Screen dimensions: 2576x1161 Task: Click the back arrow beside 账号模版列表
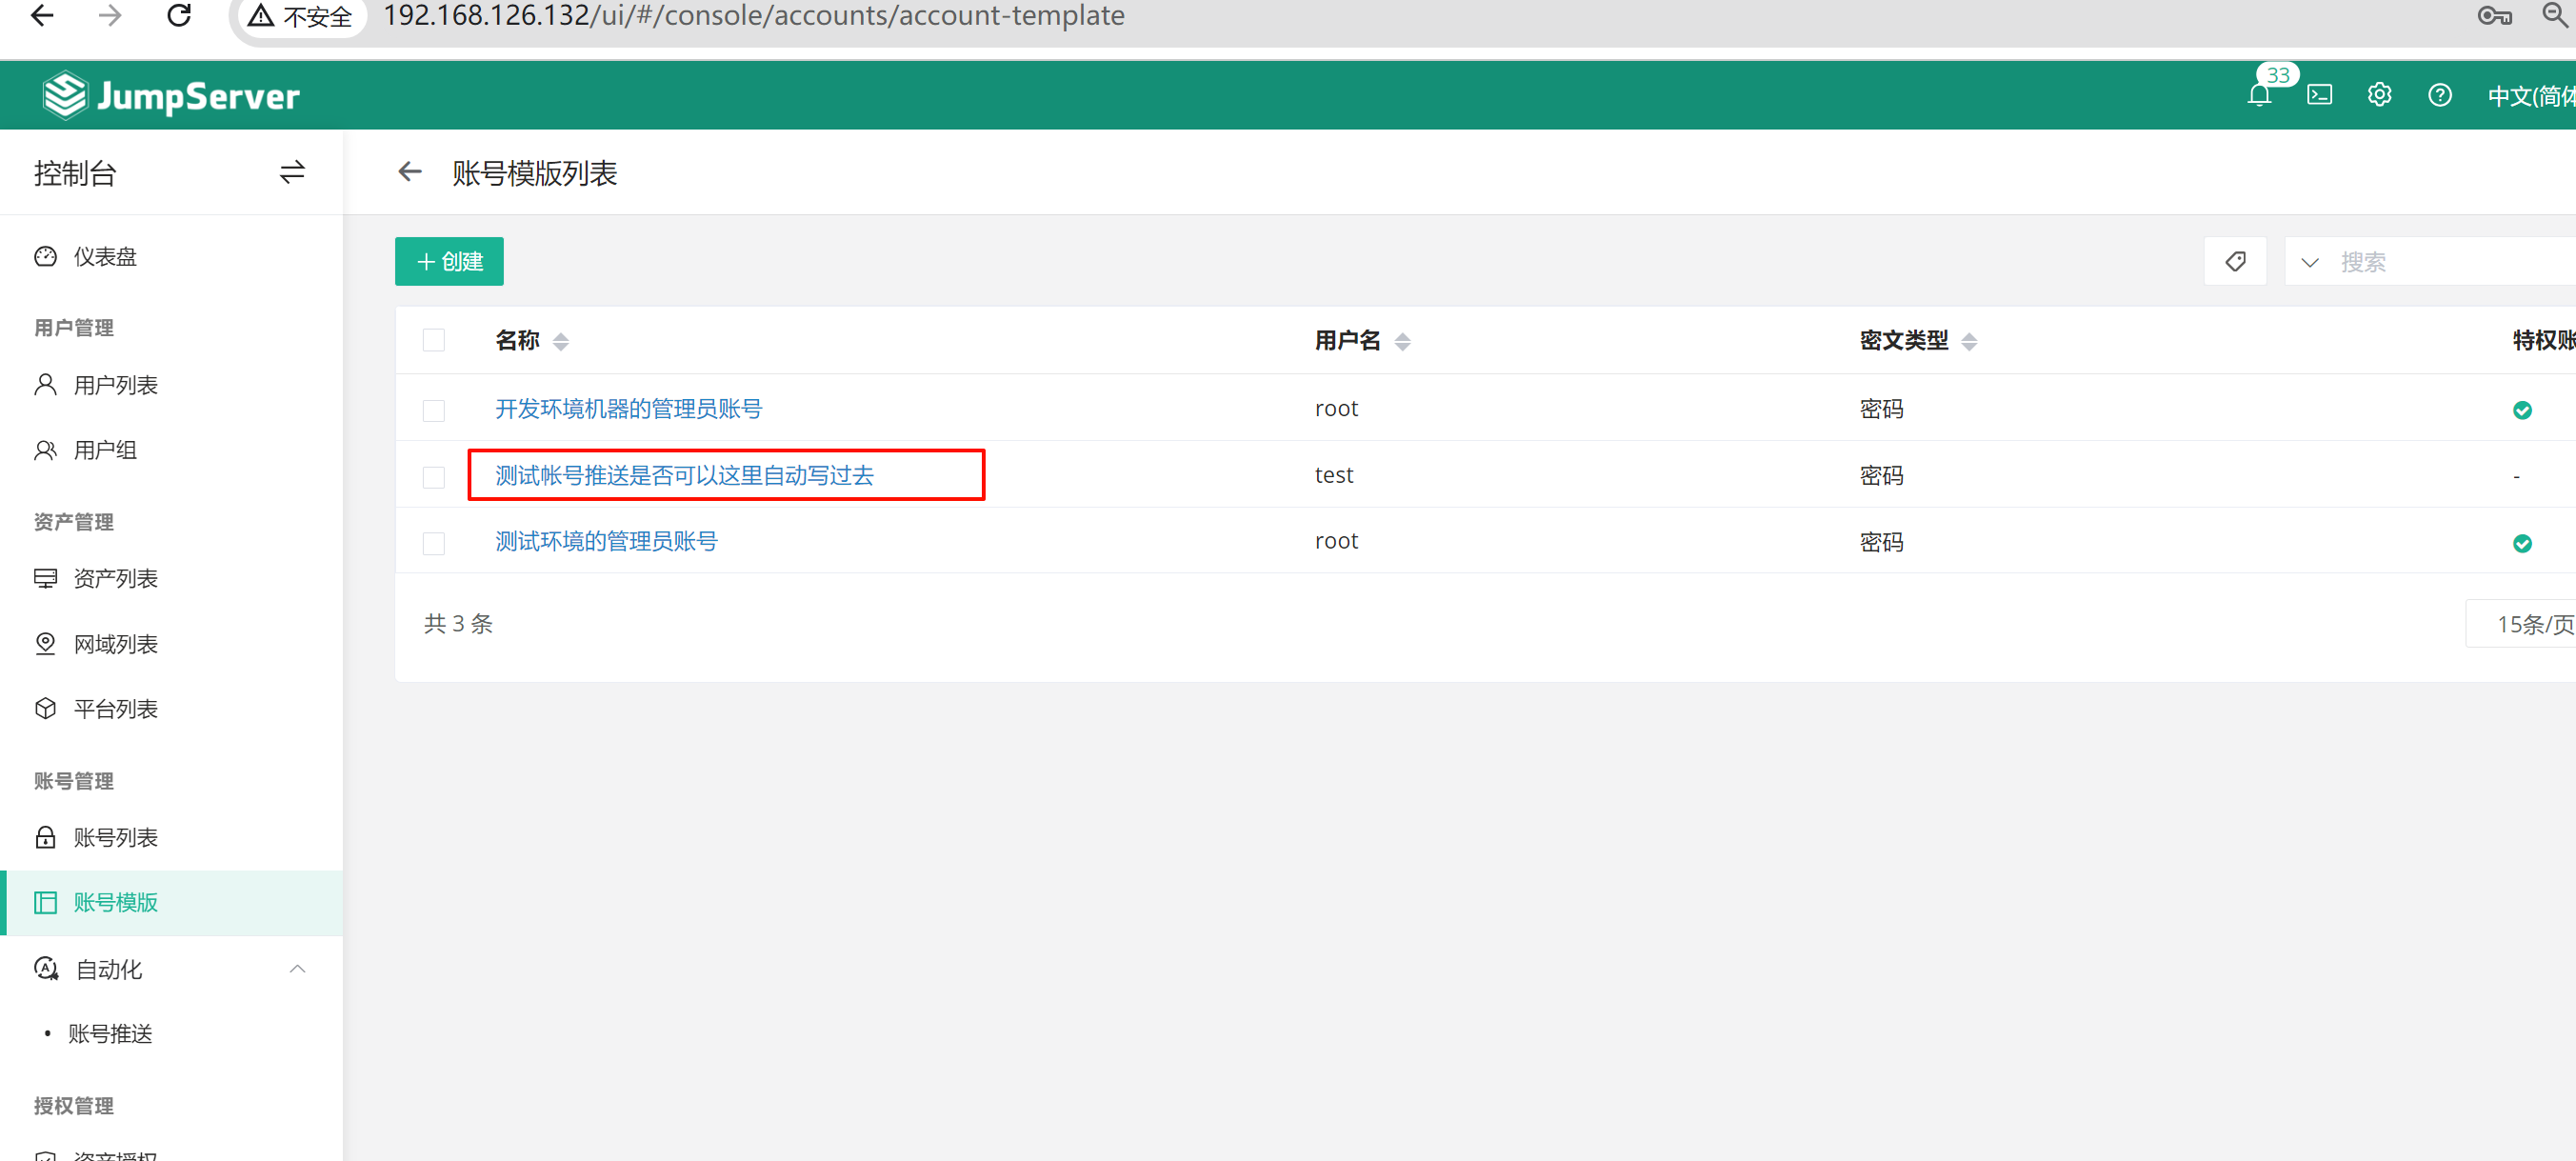(410, 173)
